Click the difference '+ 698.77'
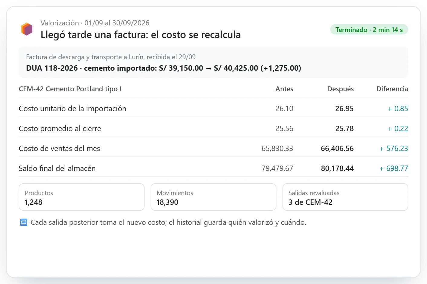Viewport: 427px width, 284px height. (x=394, y=168)
